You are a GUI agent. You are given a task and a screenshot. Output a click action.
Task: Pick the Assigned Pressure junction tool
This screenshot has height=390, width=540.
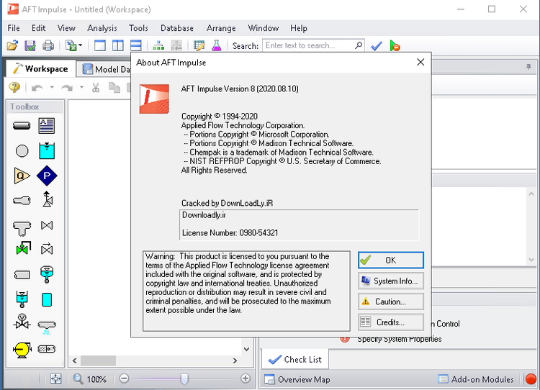47,176
